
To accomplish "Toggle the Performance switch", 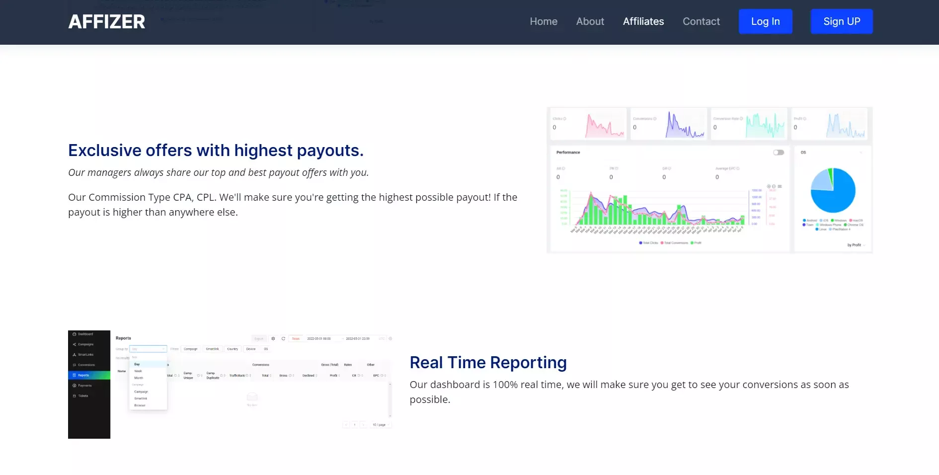I will coord(778,153).
